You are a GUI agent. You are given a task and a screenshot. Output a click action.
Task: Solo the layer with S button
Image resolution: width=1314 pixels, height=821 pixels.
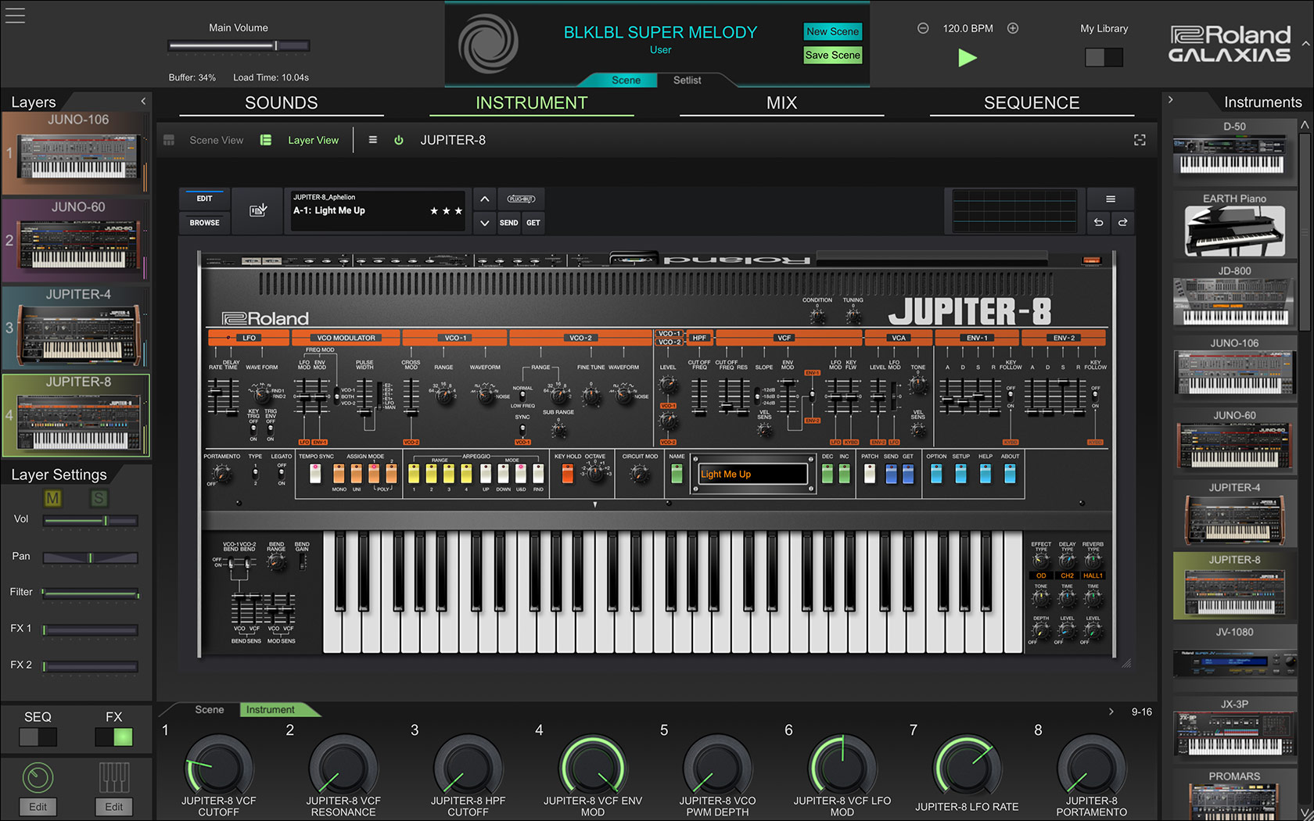99,498
